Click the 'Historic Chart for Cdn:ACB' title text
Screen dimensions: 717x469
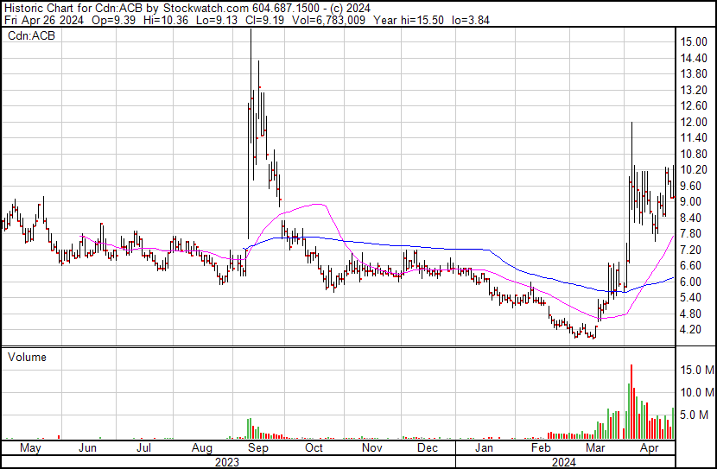73,9
